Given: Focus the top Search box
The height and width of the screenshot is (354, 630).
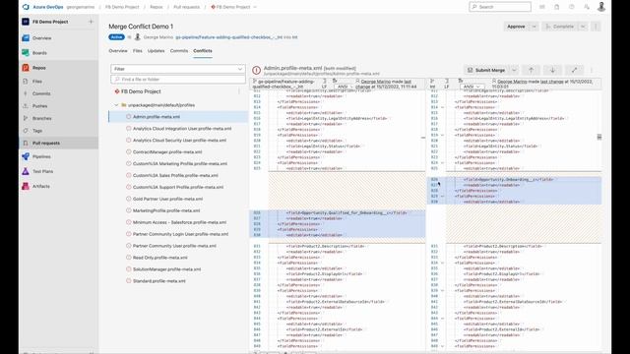Looking at the screenshot, I should click(x=500, y=7).
